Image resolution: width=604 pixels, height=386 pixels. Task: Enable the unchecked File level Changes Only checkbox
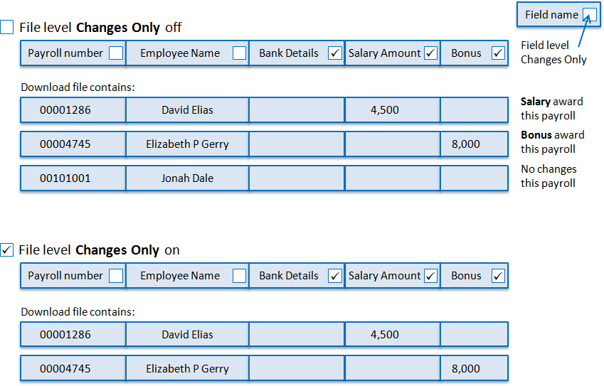[x=7, y=28]
